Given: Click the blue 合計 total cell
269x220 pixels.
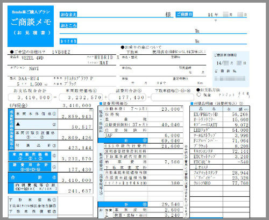Looking at the screenshot, I should 33,178.
